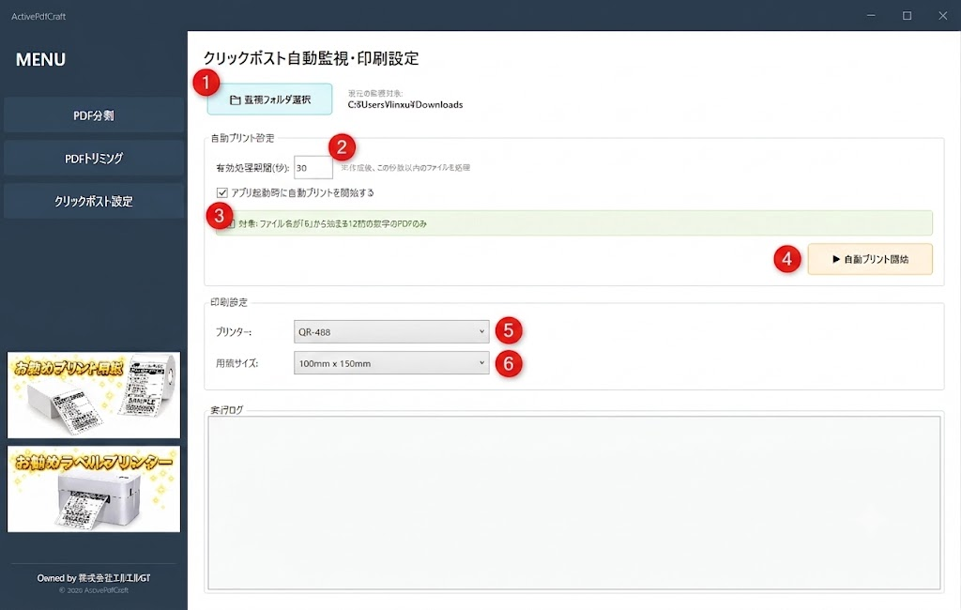This screenshot has width=961, height=610.
Task: Click the Owned by 株式会社 footer text
Action: [94, 577]
